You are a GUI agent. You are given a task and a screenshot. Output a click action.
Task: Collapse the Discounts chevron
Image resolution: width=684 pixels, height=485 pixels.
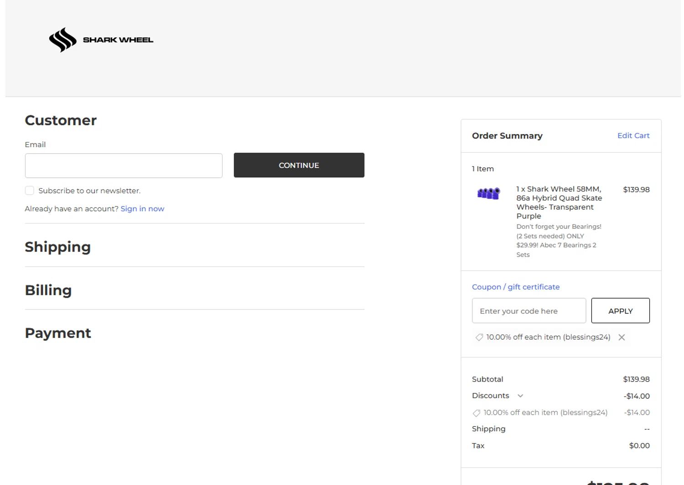[x=520, y=396]
